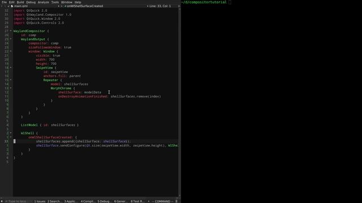Click the height: 700 line
Image resolution: width=362 pixels, height=203 pixels.
[x=46, y=64]
